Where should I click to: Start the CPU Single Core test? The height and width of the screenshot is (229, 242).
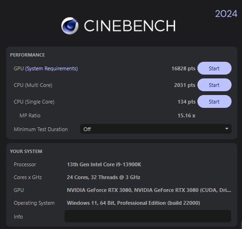coord(214,102)
